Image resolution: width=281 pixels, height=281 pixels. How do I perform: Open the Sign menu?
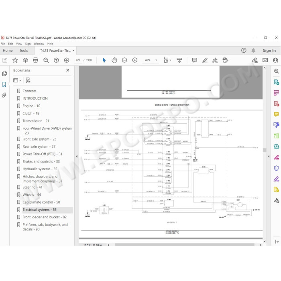coord(28,44)
